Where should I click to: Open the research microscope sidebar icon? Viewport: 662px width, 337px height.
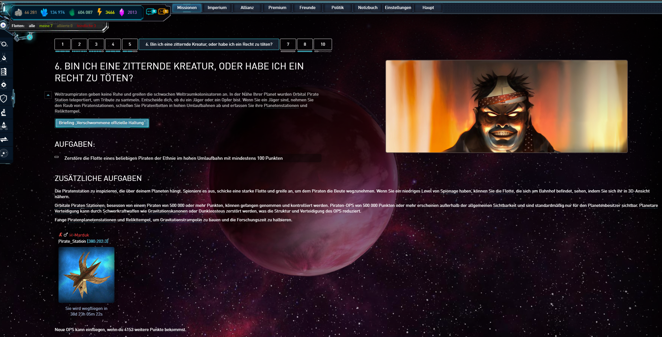4,112
